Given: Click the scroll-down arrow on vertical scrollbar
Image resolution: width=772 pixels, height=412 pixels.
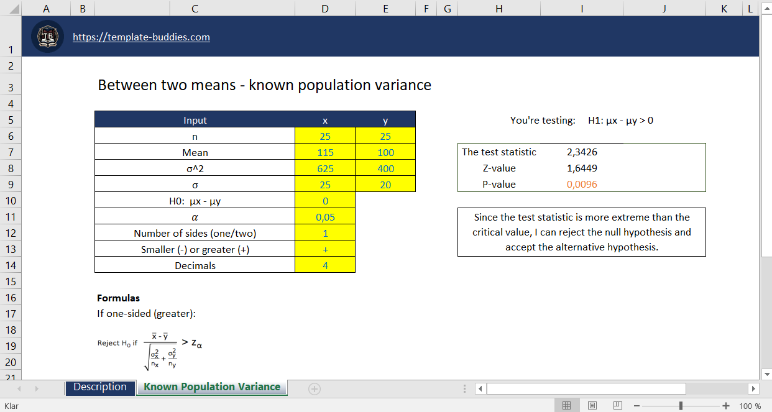Looking at the screenshot, I should coord(766,373).
